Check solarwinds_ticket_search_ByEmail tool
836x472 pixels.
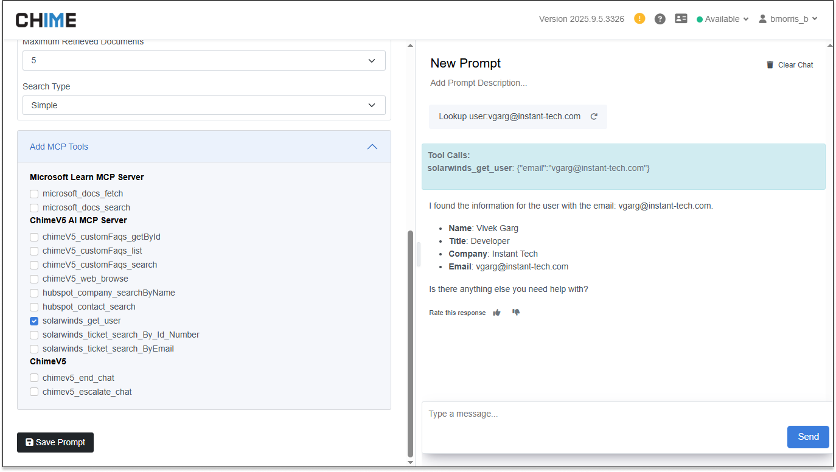34,349
